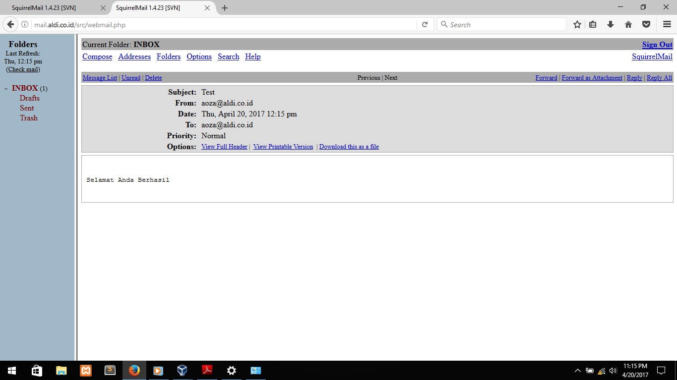Bookmark this page with the star icon
677x380 pixels.
coord(577,25)
